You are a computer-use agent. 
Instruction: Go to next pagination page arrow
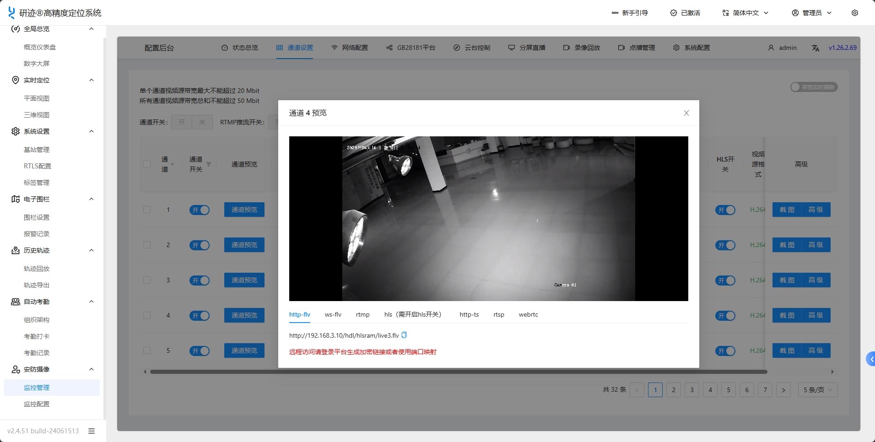tap(783, 390)
